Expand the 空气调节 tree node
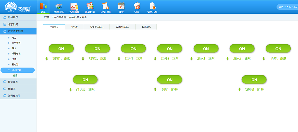Screen dimensions: 298x132 (x=9, y=43)
